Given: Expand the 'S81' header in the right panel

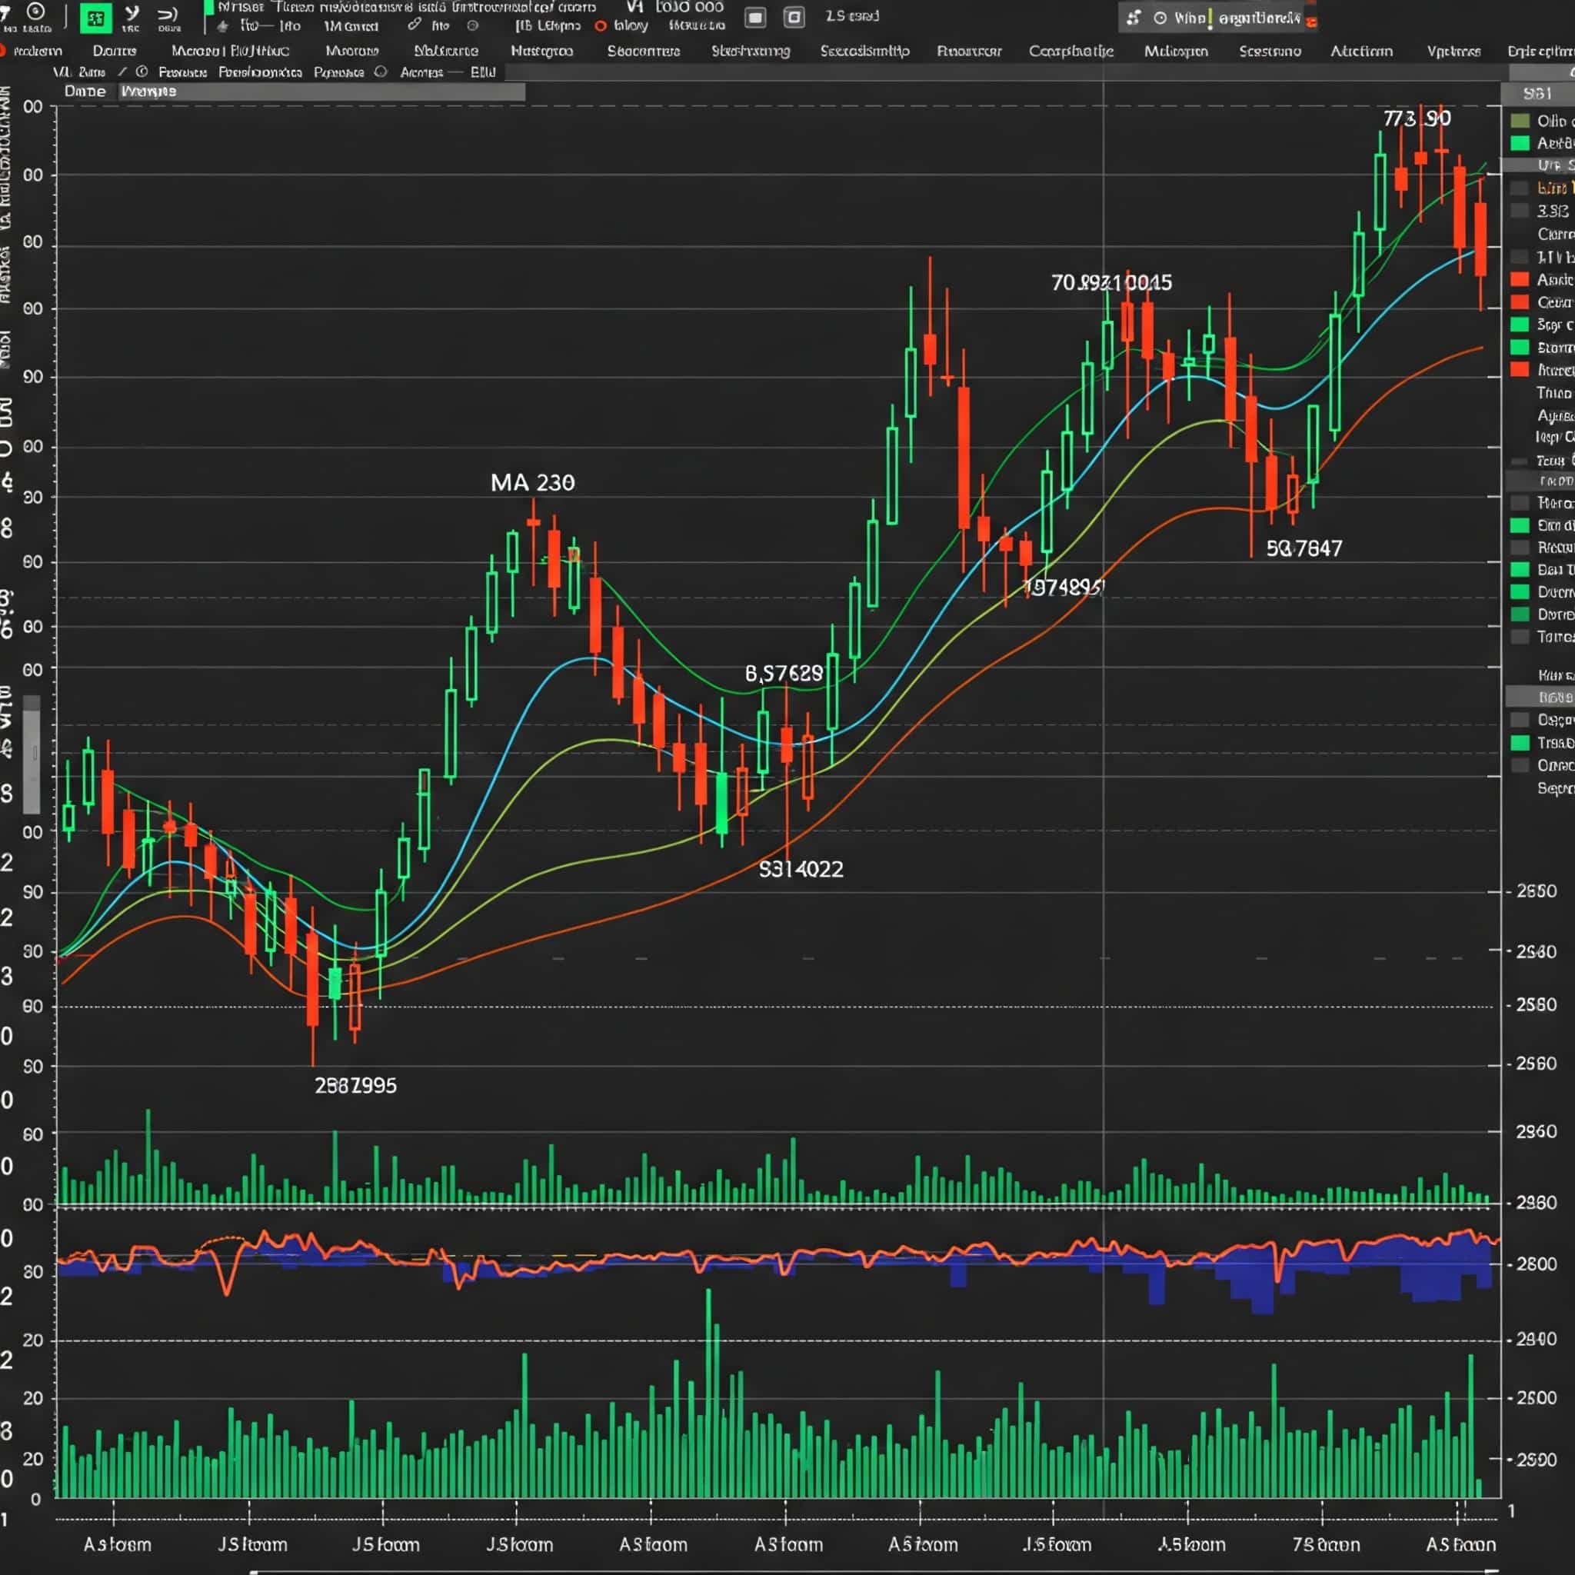Looking at the screenshot, I should 1537,94.
